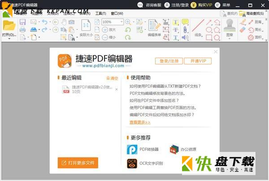Select the Strikethrough Text tool
269x181 pixels.
[175, 30]
